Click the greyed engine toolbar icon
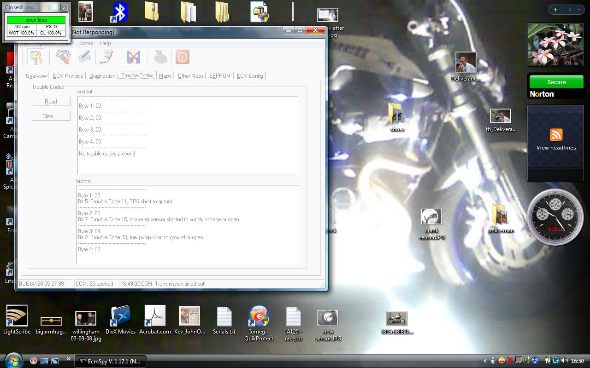This screenshot has width=590, height=368. coord(160,57)
